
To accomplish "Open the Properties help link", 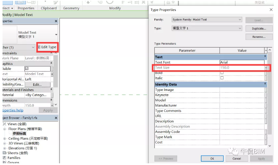I will pos(13,110).
